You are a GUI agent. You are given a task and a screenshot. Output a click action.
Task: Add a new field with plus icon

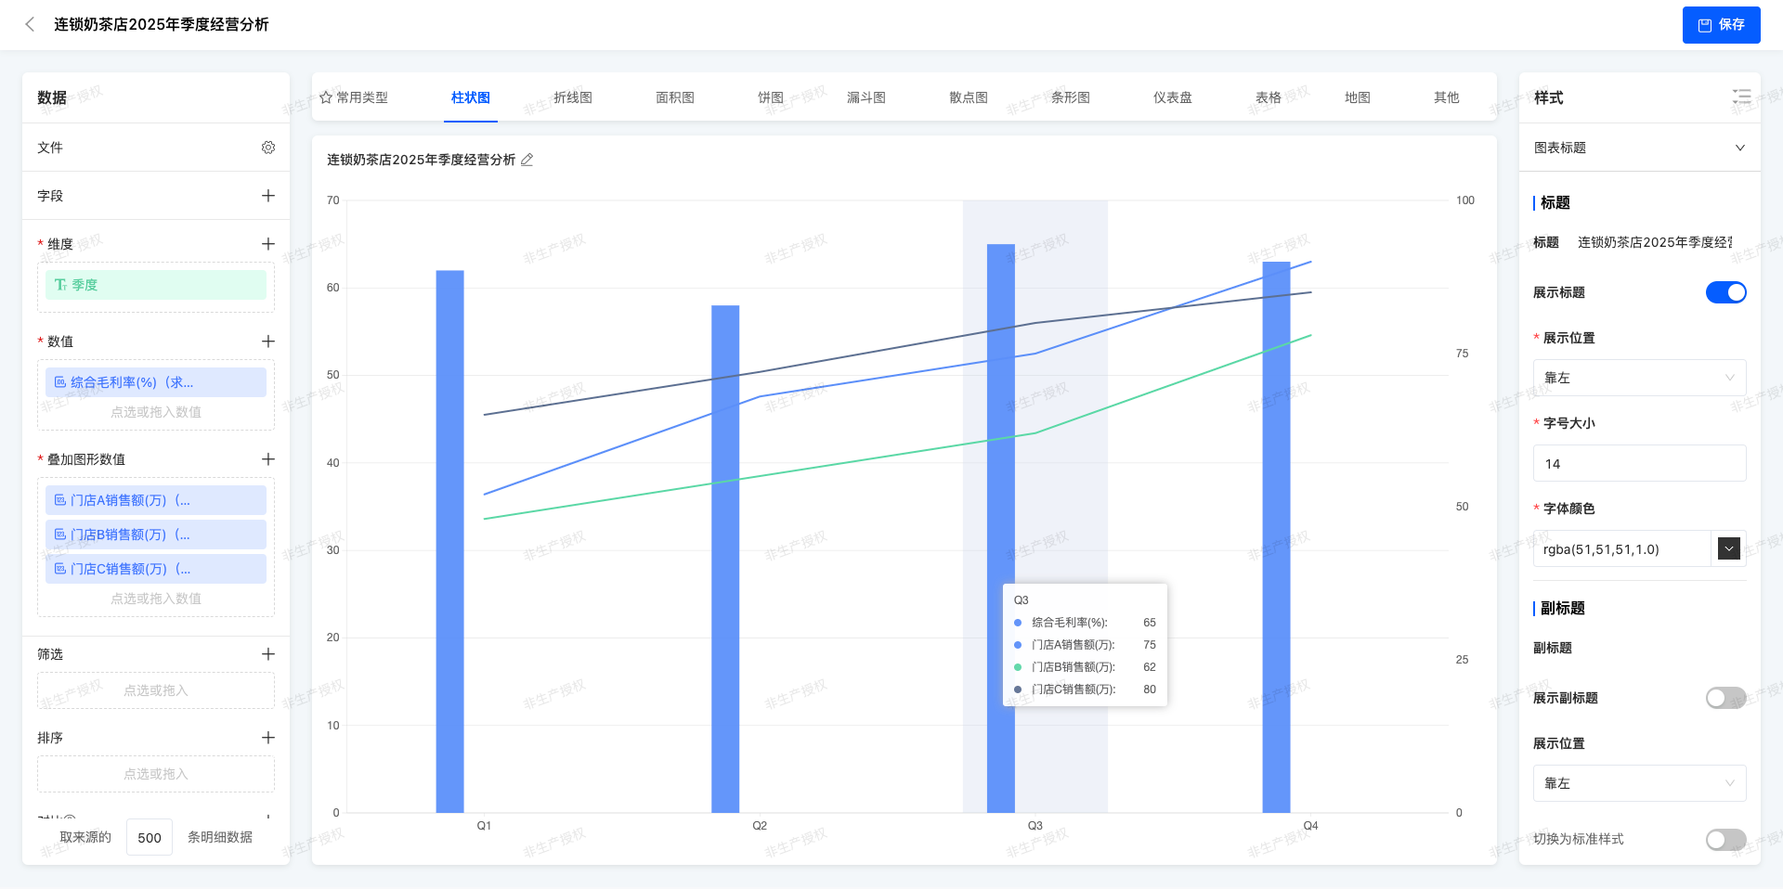(x=268, y=196)
